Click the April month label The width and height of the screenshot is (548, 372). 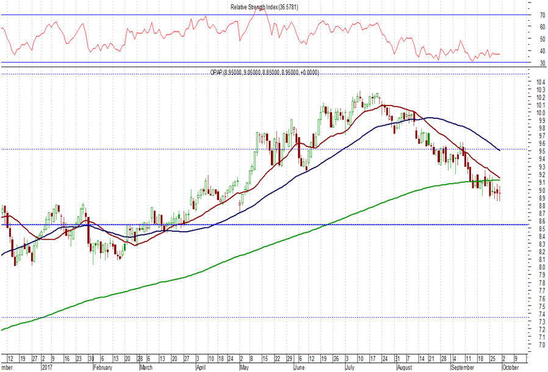point(201,368)
